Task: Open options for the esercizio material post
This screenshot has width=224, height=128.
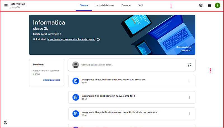Action: (189, 81)
